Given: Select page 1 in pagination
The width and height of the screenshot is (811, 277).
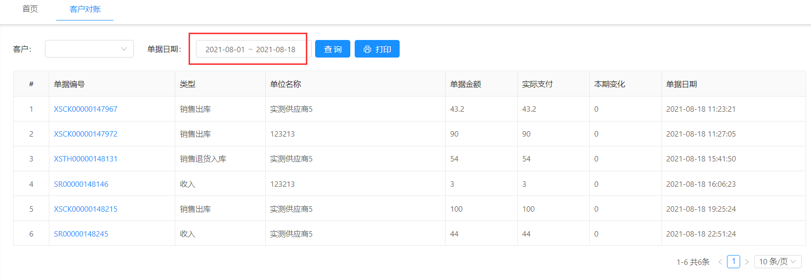Looking at the screenshot, I should click(x=733, y=261).
